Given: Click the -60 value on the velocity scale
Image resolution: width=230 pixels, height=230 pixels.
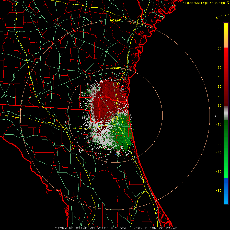Looking at the screenshot, I should pyautogui.click(x=218, y=172).
